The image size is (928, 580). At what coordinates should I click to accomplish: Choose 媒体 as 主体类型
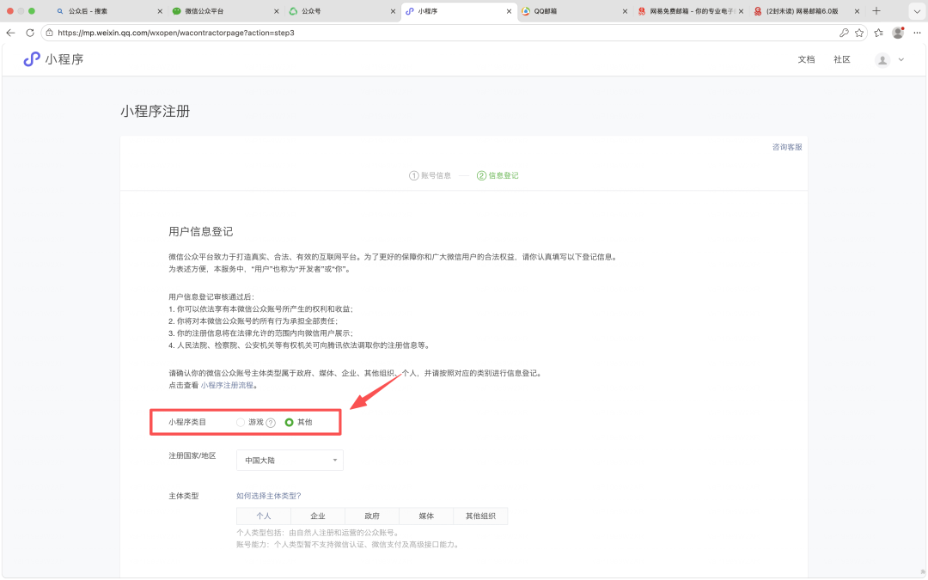[426, 516]
